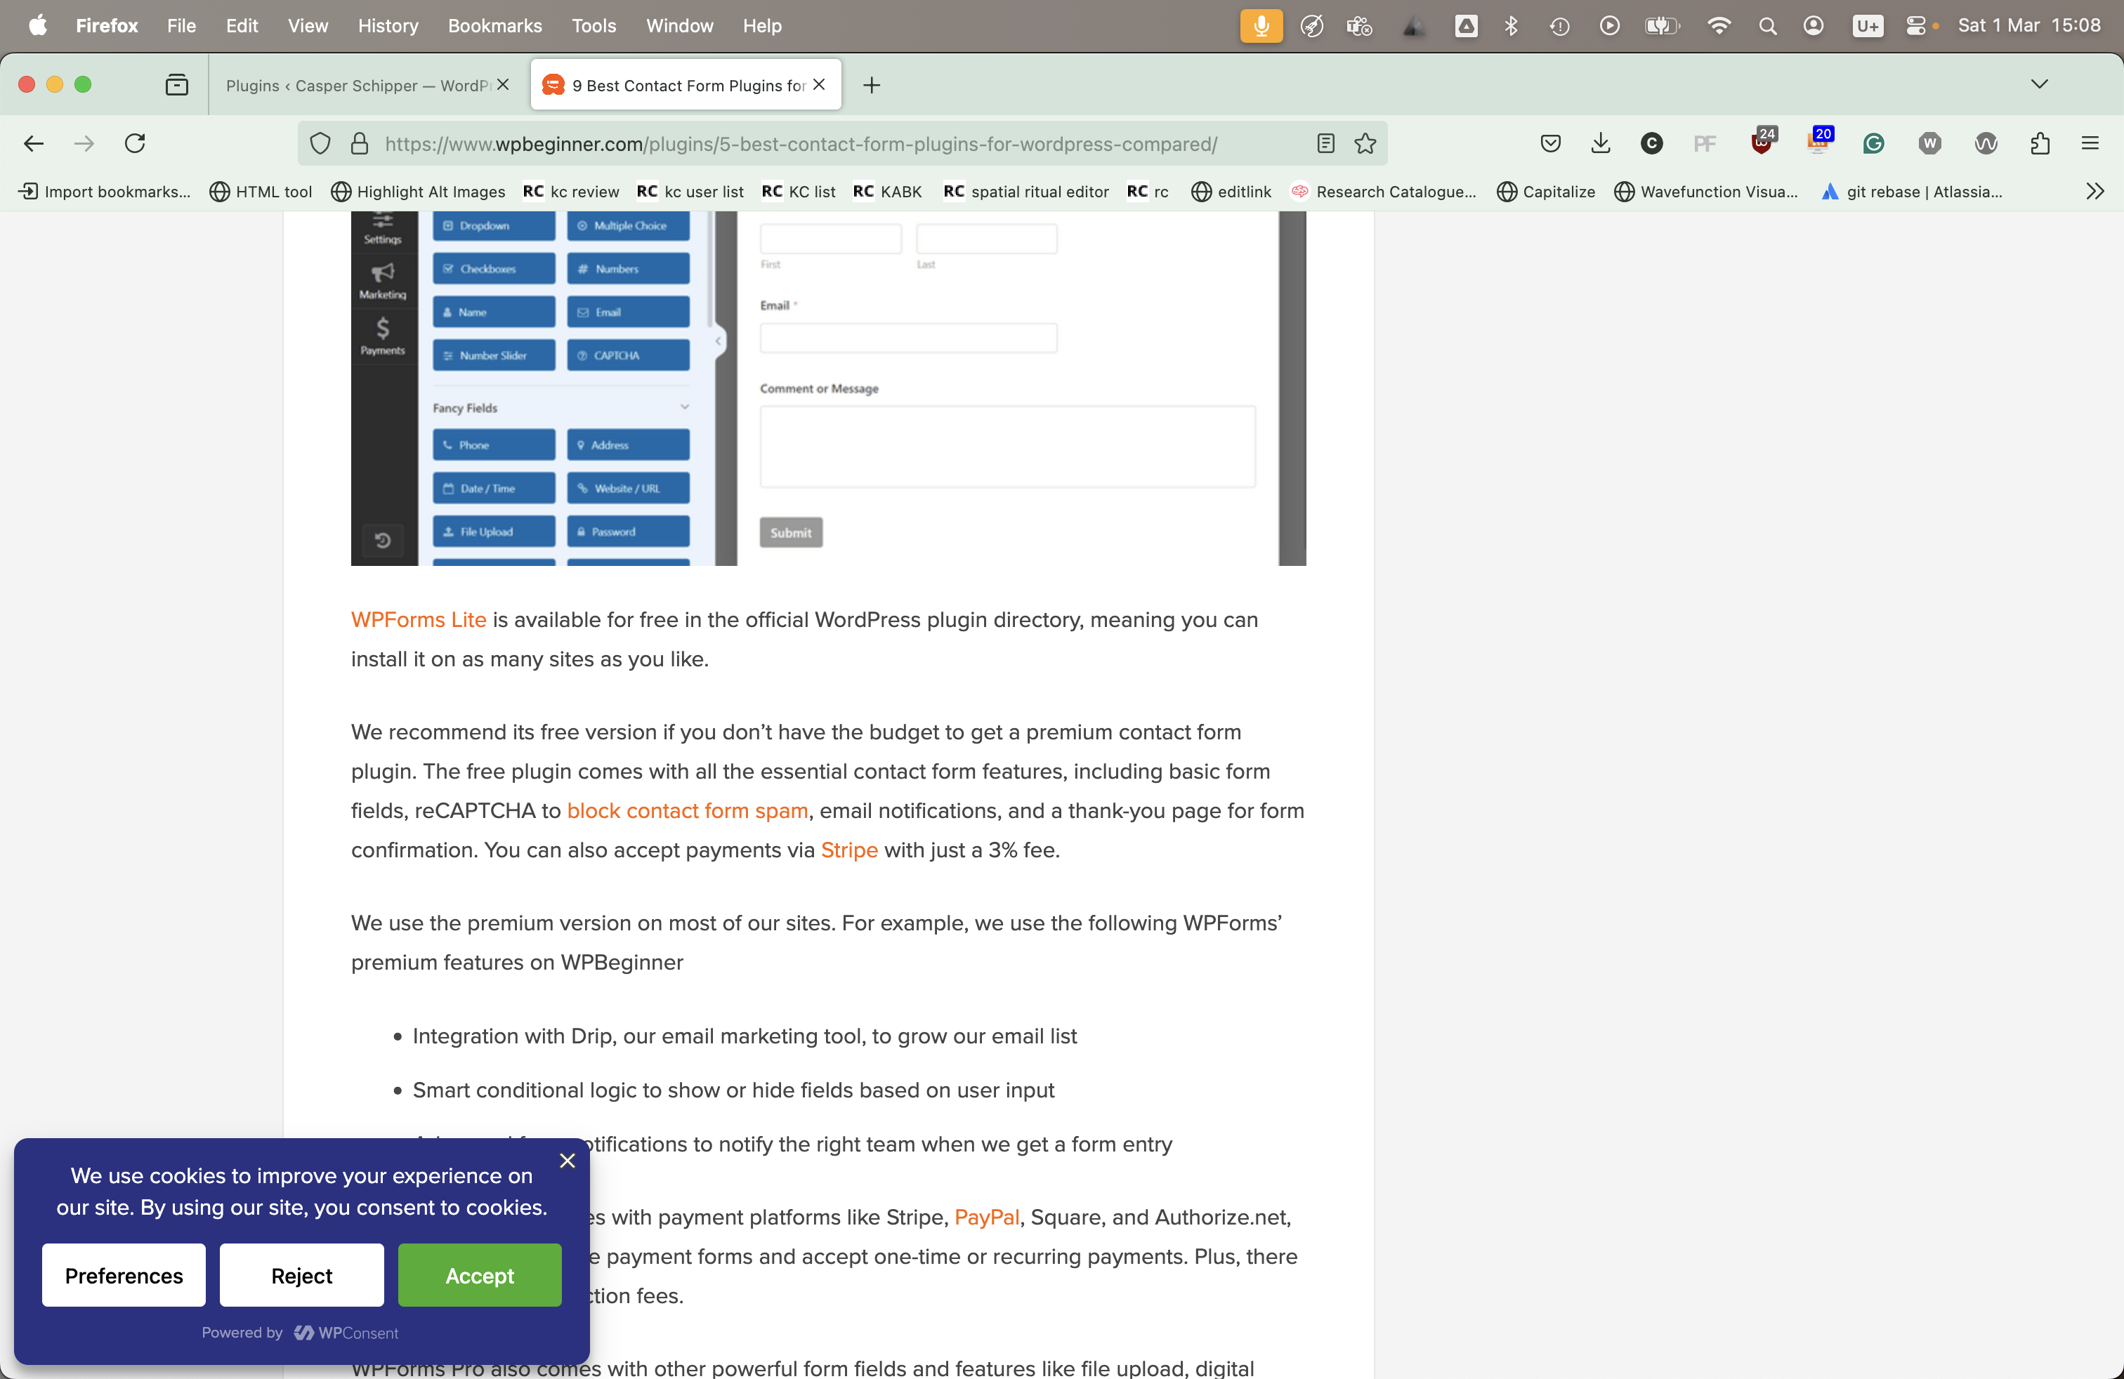Open the Firefox hamburger application menu

pyautogui.click(x=2090, y=144)
